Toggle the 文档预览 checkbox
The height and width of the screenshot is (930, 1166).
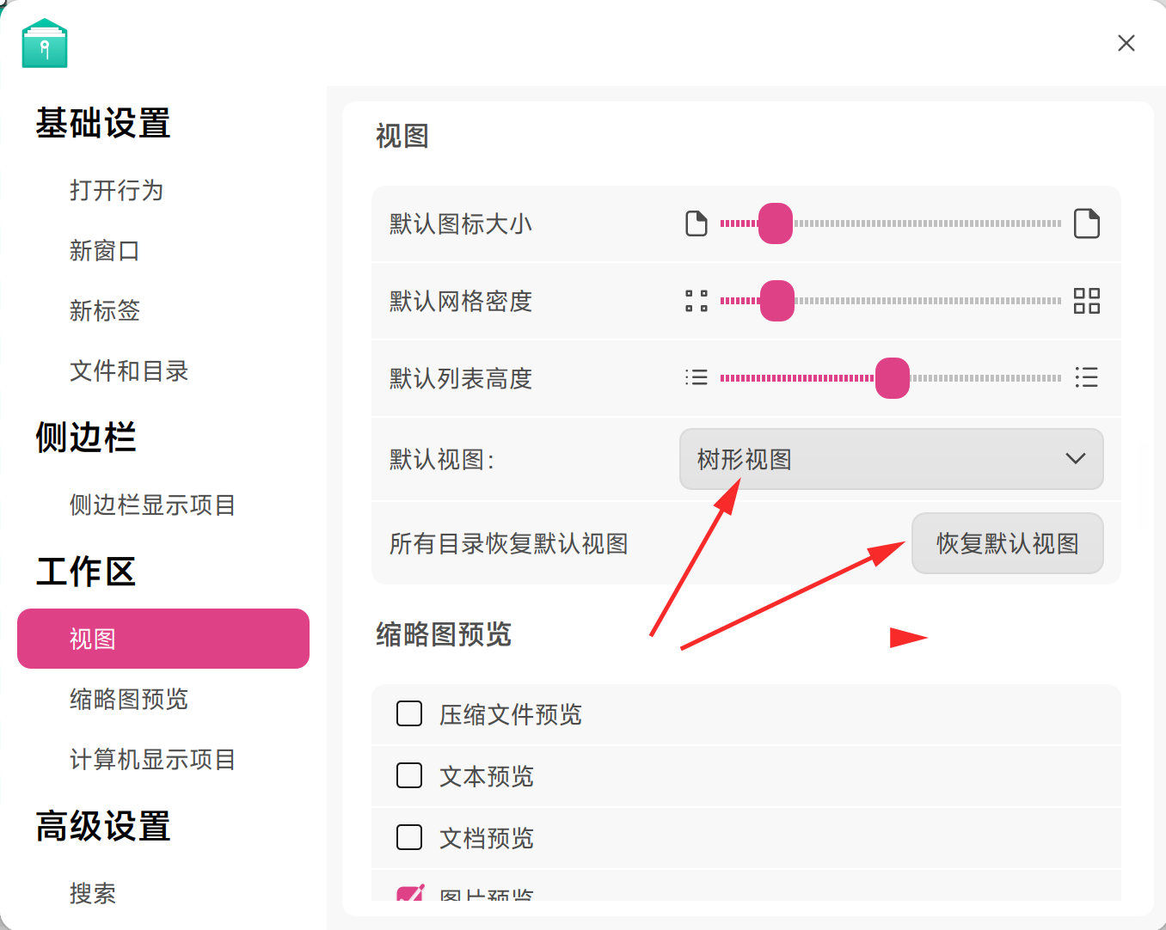(x=409, y=837)
